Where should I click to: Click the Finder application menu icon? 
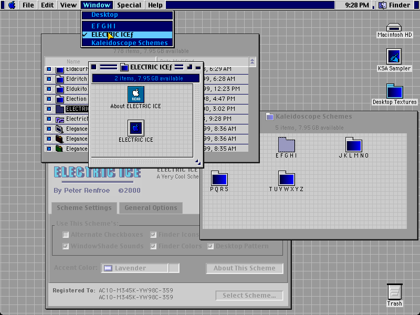383,5
